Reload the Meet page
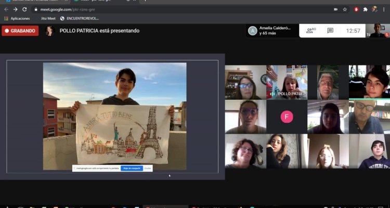Image resolution: width=390 pixels, height=208 pixels. tap(24, 9)
